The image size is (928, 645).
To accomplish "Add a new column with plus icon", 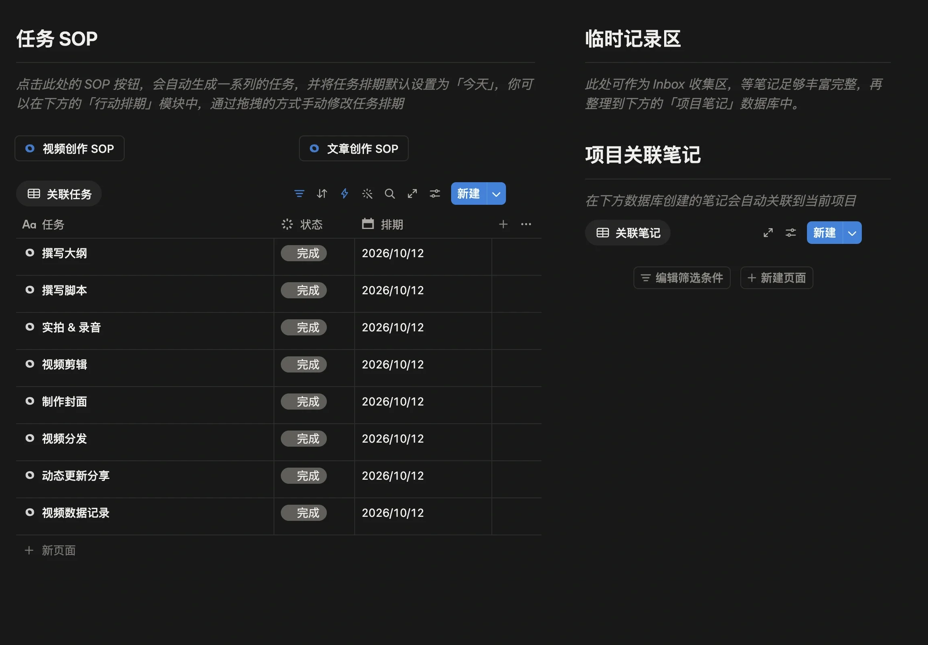I will click(x=503, y=224).
